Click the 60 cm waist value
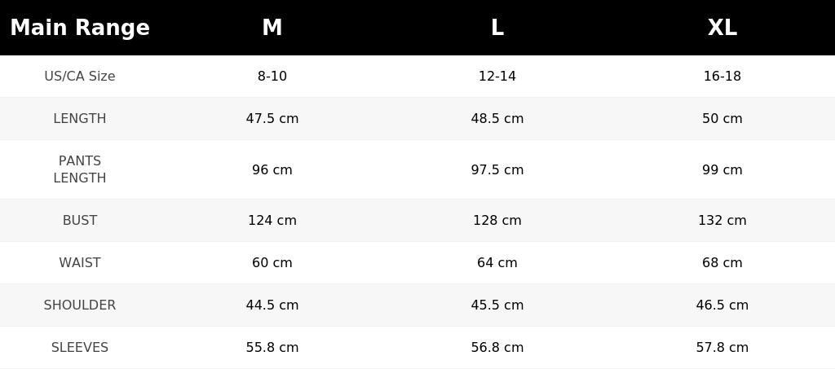This screenshot has width=835, height=369. pyautogui.click(x=272, y=262)
